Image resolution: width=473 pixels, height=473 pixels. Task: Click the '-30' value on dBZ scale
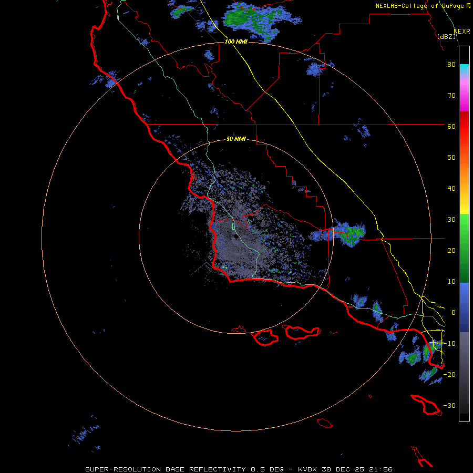449,406
